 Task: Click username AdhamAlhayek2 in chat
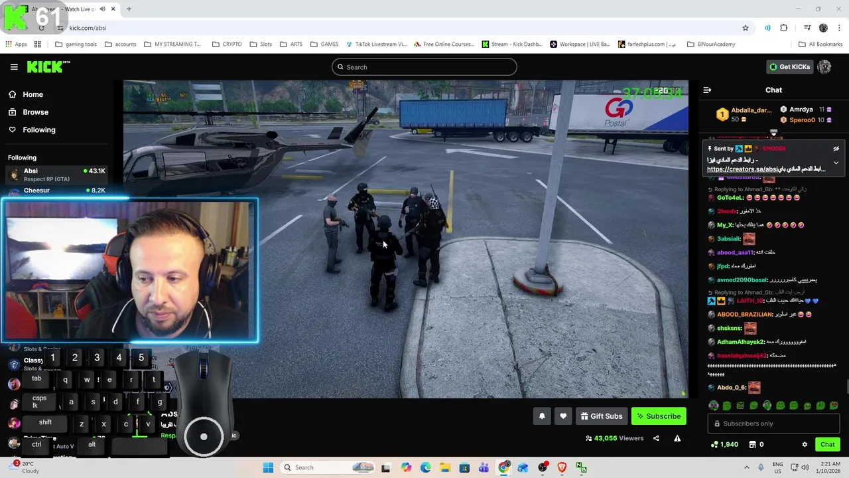tap(740, 342)
